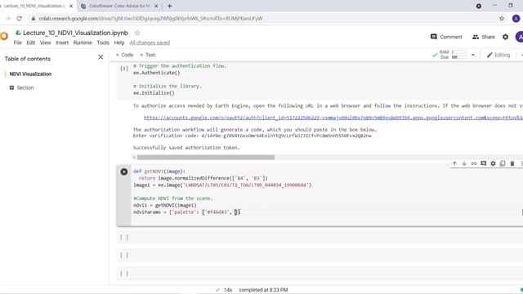Open the Share dialog
The width and height of the screenshot is (523, 294).
pyautogui.click(x=483, y=37)
